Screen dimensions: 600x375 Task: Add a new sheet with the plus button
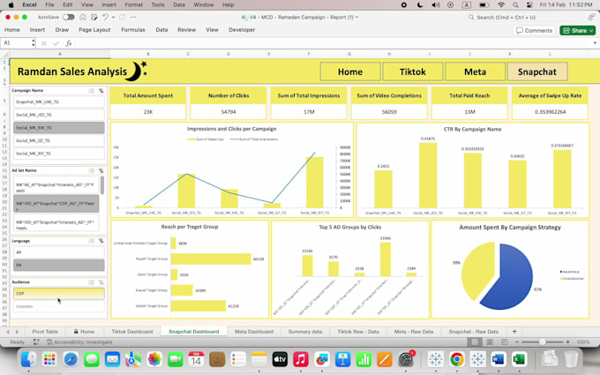click(514, 332)
